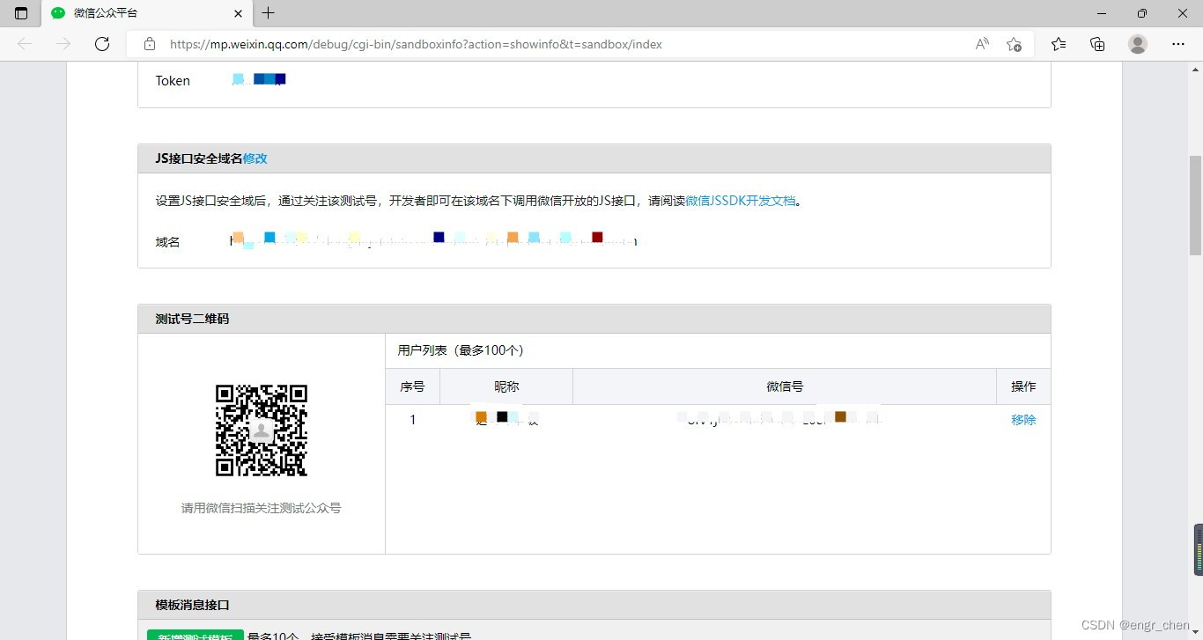Click the Token label
Viewport: 1203px width, 640px height.
tap(173, 80)
